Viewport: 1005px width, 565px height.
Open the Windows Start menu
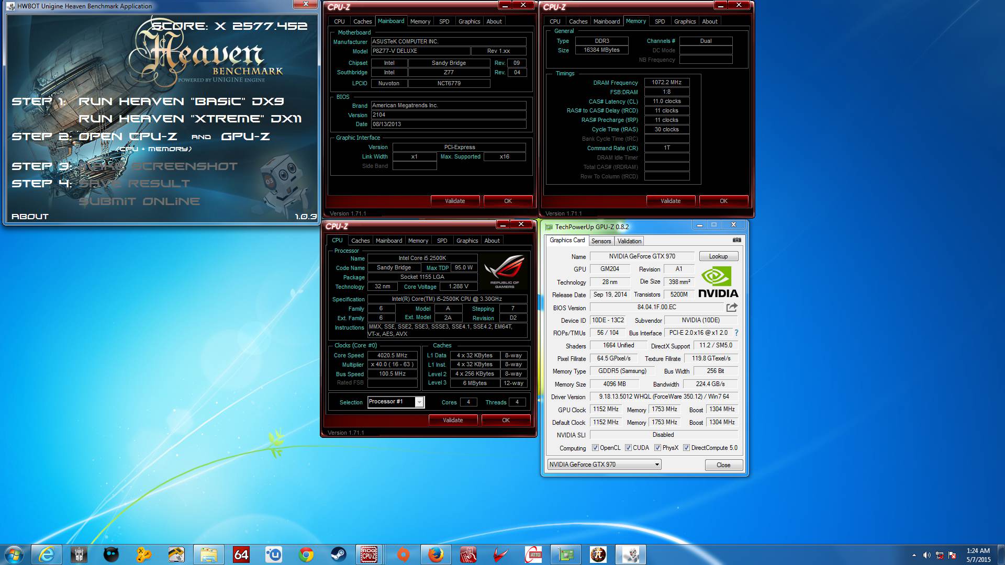pyautogui.click(x=14, y=554)
